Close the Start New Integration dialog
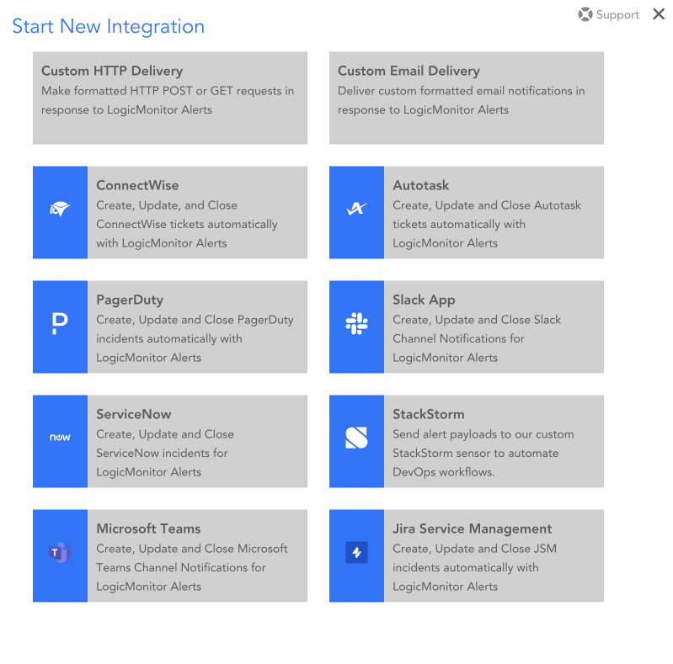This screenshot has width=673, height=664. pos(659,14)
